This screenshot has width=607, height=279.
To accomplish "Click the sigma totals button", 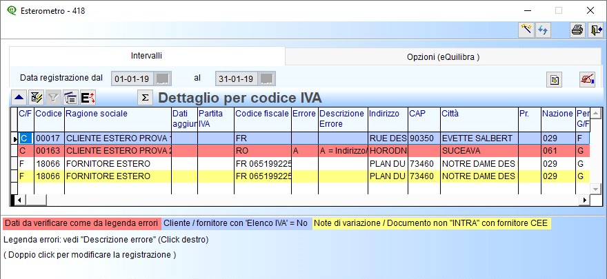I will coord(146,98).
